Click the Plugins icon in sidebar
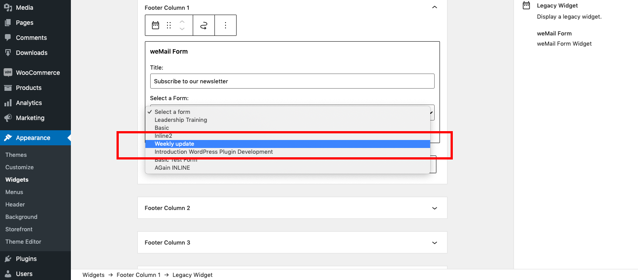Screen dimensions: 638x280 (9, 258)
